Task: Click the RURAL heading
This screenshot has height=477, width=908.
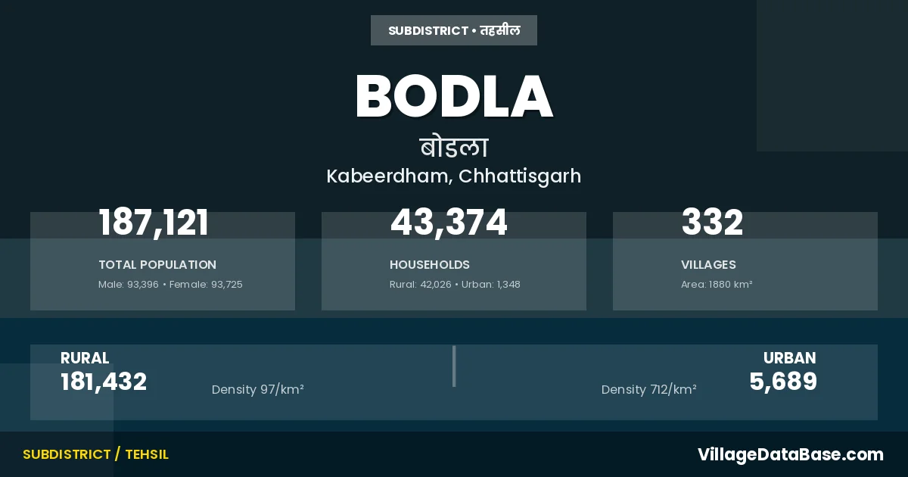Action: point(85,358)
